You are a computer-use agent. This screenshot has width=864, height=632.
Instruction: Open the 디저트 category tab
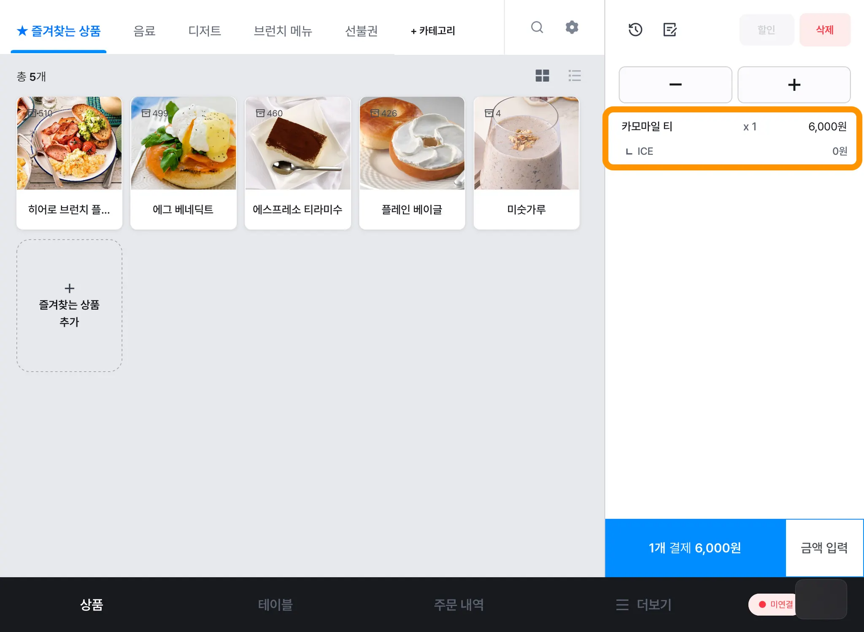[x=205, y=31]
